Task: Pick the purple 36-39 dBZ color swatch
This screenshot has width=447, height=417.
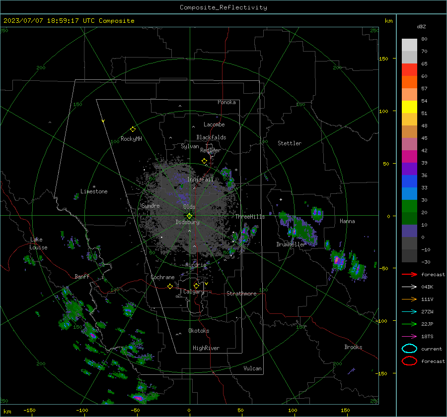Action: tap(409, 169)
